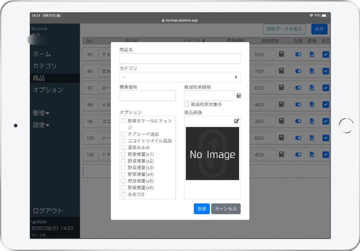Check the 軽減税率対象外 checkbox
This screenshot has width=360, height=251.
(187, 105)
